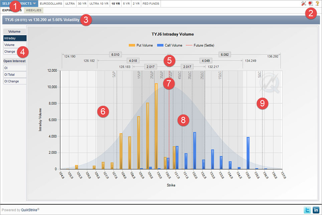
Task: Export the chart as PDF
Action: click(310, 3)
